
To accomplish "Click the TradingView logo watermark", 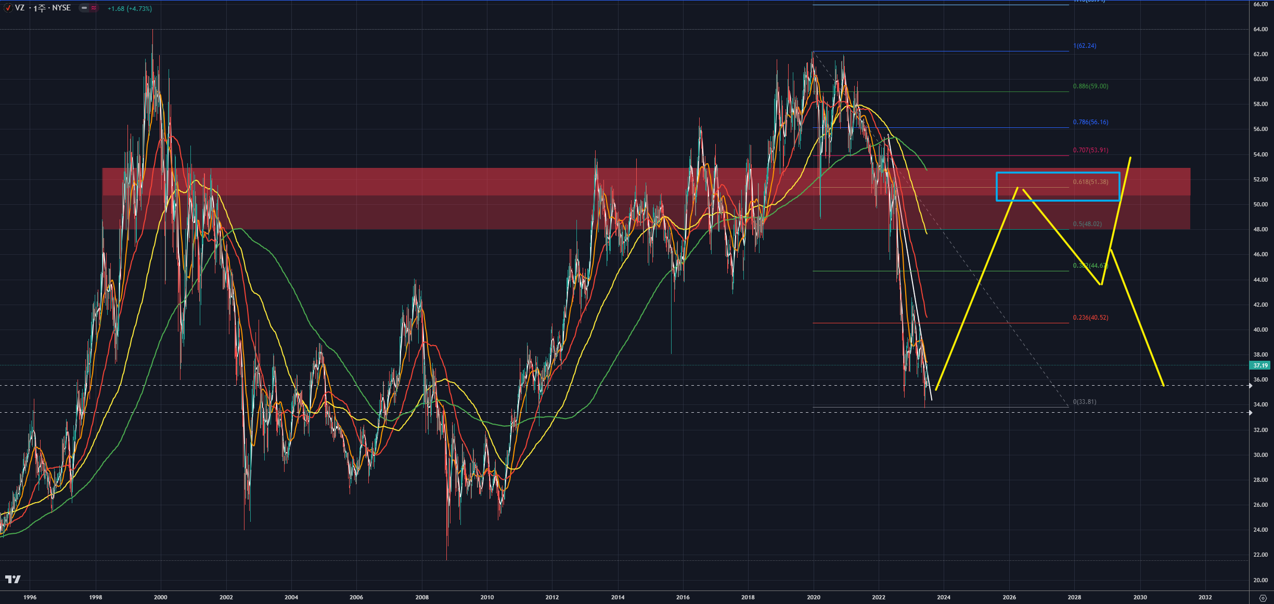I will pos(13,579).
